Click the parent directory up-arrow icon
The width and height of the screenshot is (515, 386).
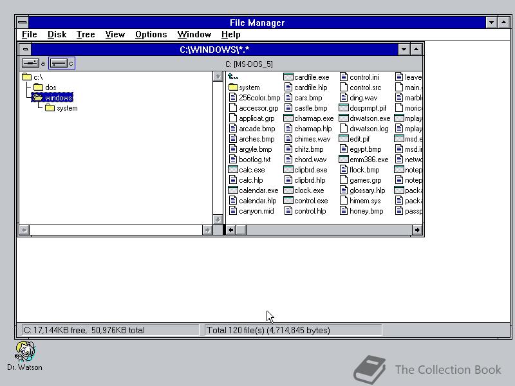[233, 77]
